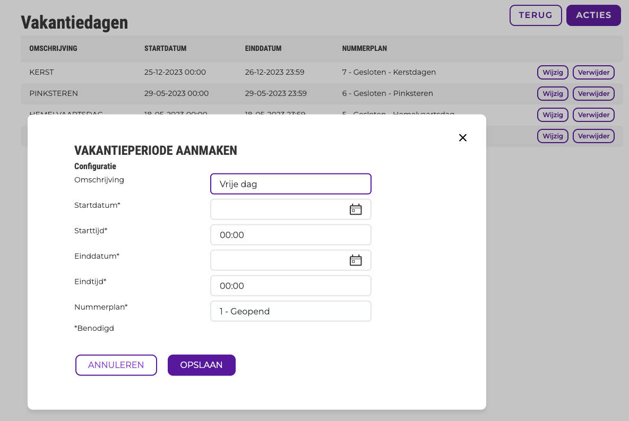Screen dimensions: 629x421
Task: Delete the KERST row with Verwijder
Action: click(593, 73)
